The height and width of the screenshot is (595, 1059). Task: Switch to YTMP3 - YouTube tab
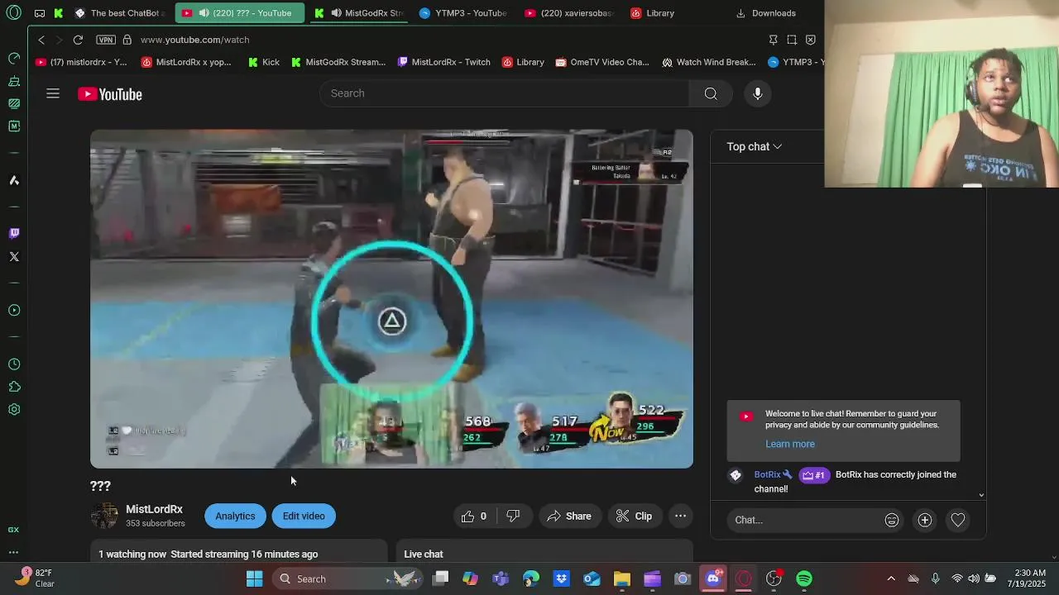[x=462, y=13]
